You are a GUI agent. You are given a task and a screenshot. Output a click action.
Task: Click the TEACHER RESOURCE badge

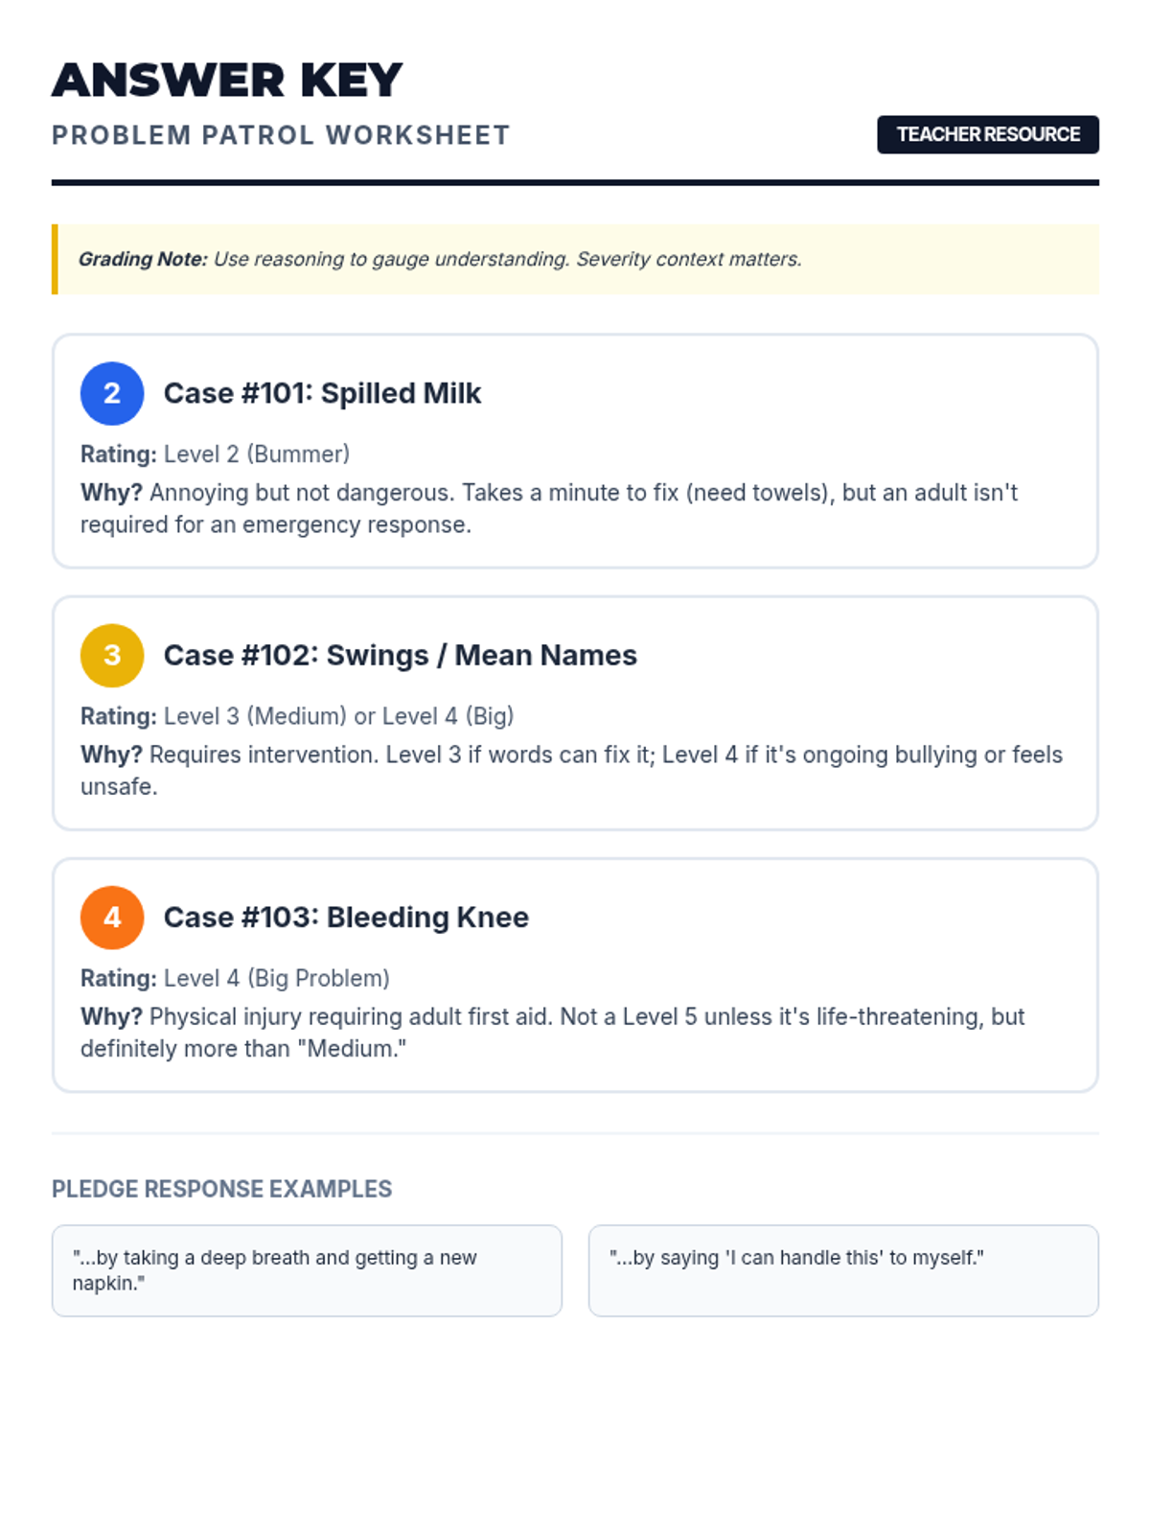(x=988, y=134)
